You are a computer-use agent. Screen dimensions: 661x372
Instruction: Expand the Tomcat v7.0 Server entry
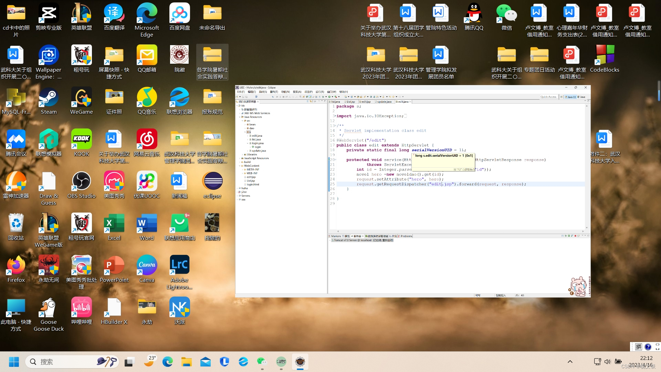pos(330,240)
